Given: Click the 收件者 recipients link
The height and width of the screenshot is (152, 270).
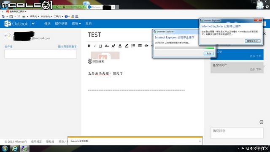Looking at the screenshot, I should click(x=8, y=46).
